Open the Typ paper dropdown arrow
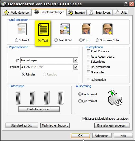 coord(76,60)
